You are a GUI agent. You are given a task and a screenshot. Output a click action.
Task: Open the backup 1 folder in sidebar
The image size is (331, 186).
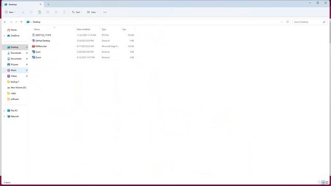[15, 82]
